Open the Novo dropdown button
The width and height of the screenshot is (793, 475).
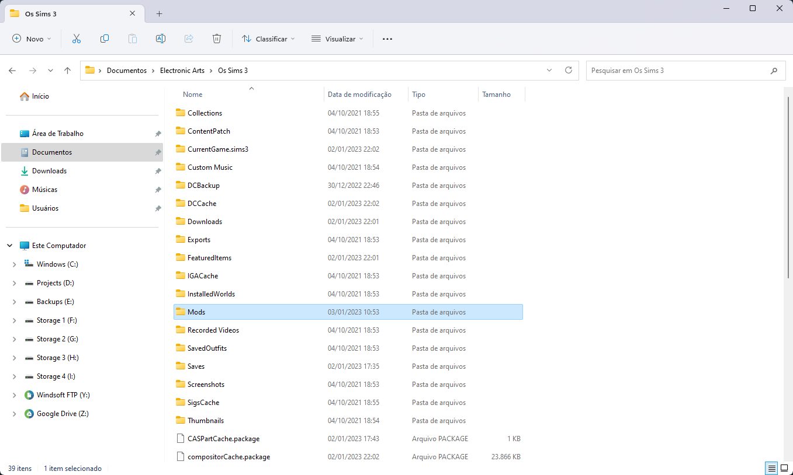tap(32, 39)
